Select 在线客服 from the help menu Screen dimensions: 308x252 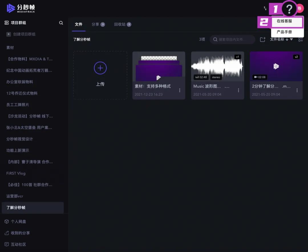click(x=284, y=21)
